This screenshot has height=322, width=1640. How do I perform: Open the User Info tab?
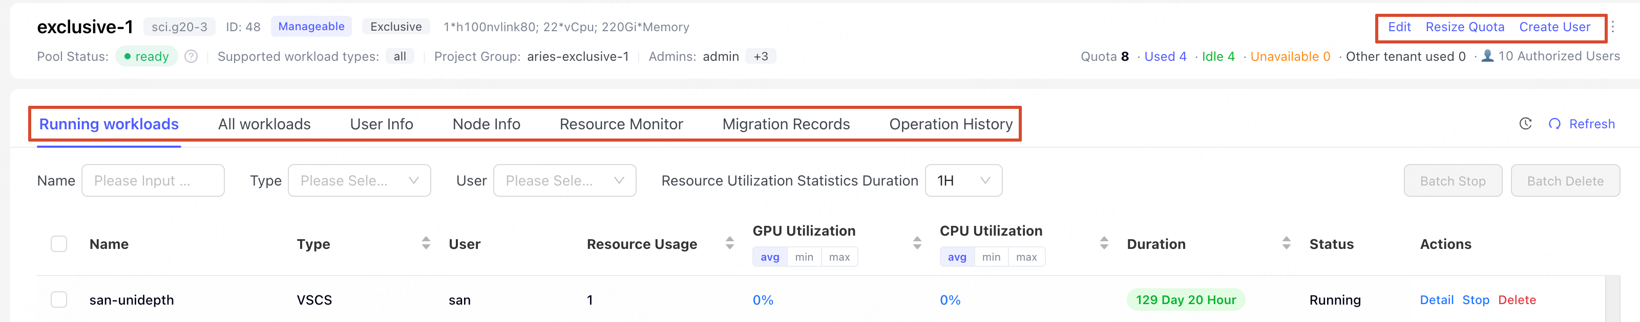pos(382,125)
